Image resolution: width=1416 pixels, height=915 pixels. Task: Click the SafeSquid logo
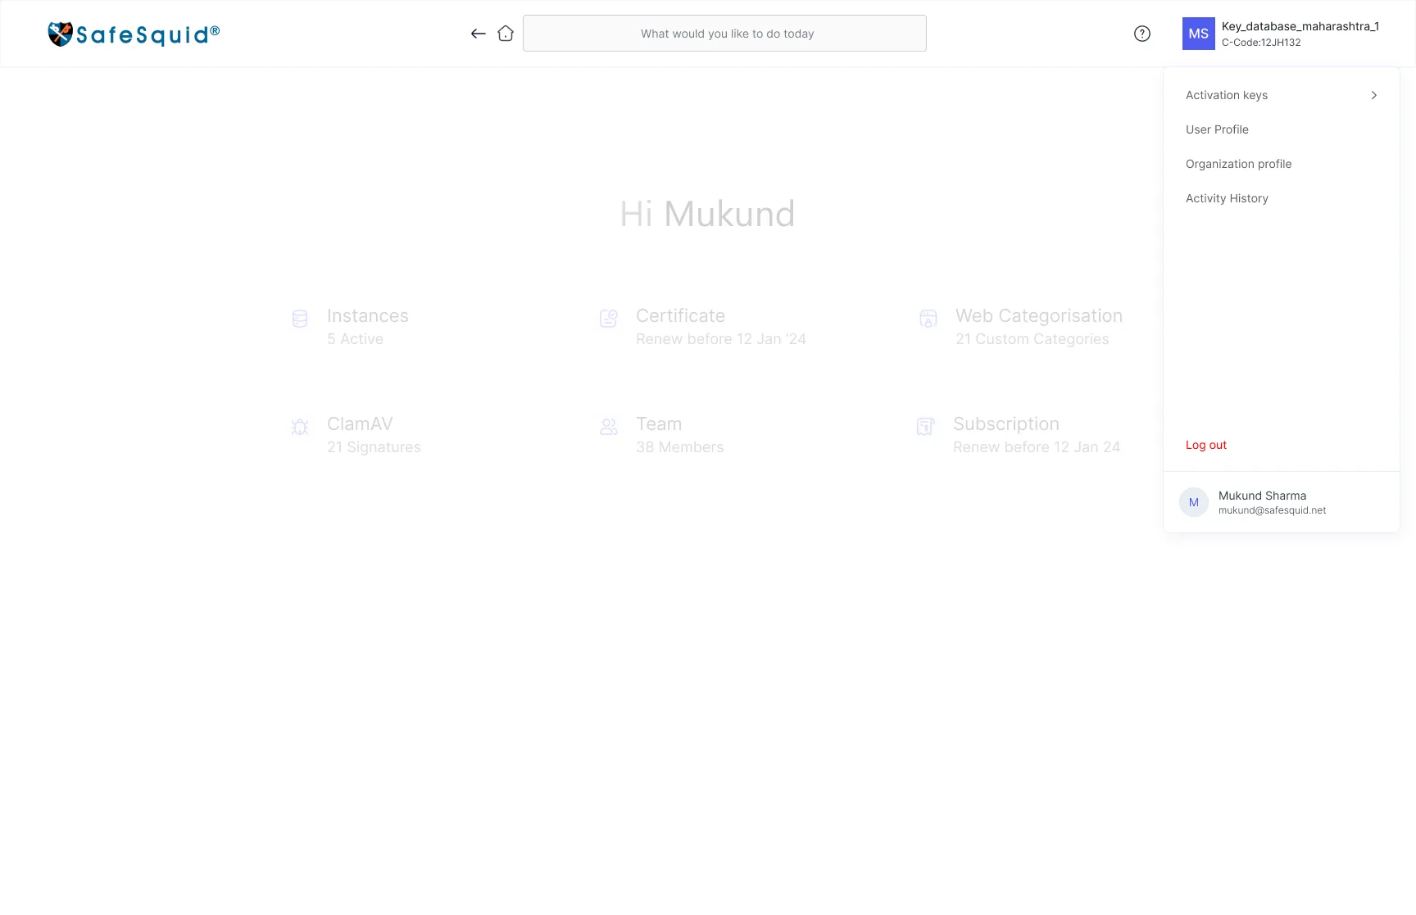pyautogui.click(x=134, y=34)
